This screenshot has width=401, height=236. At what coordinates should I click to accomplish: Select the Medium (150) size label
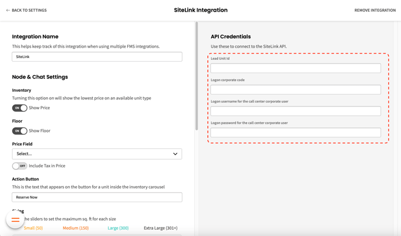76,228
